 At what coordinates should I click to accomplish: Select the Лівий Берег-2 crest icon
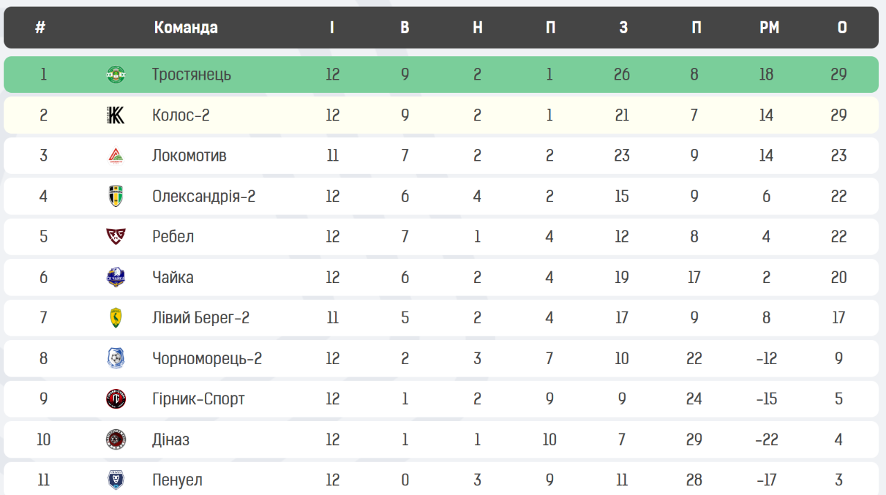pos(116,318)
